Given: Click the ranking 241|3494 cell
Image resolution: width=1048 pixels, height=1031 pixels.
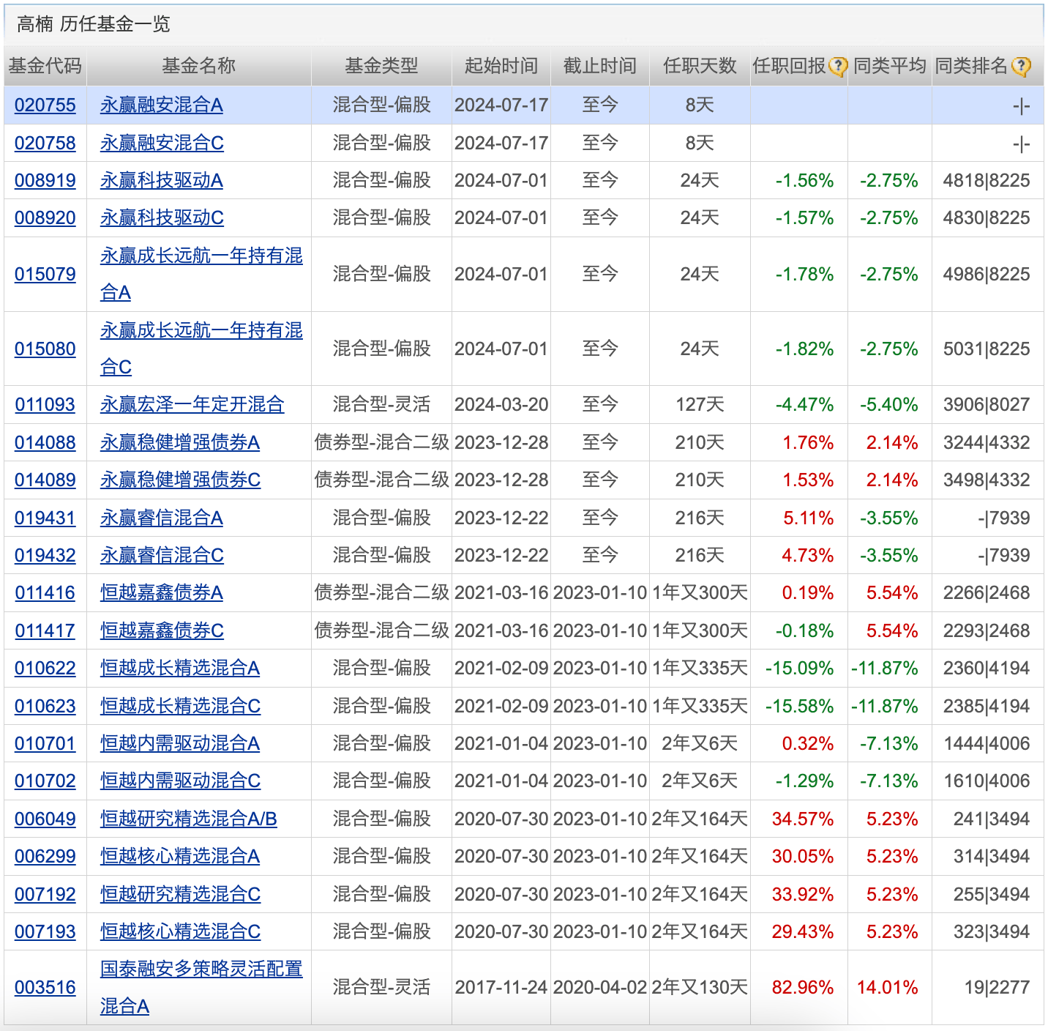Looking at the screenshot, I should (992, 819).
